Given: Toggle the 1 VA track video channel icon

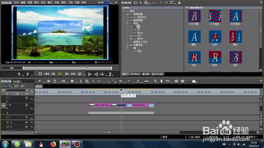Looking at the screenshot, I should 26,105.
